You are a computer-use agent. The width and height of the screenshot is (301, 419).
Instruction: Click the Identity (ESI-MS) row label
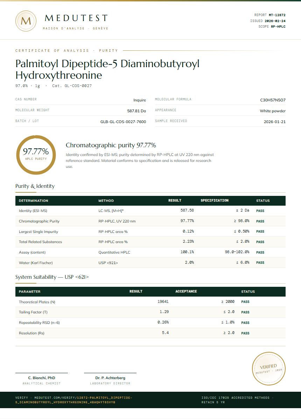[x=33, y=211]
